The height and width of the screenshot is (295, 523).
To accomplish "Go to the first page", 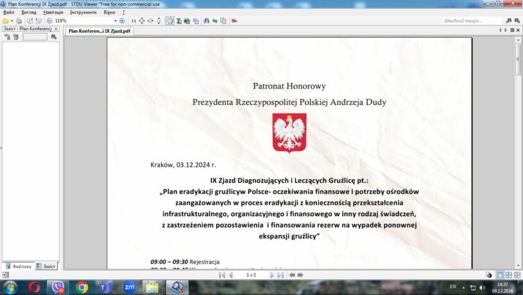I will 222,274.
